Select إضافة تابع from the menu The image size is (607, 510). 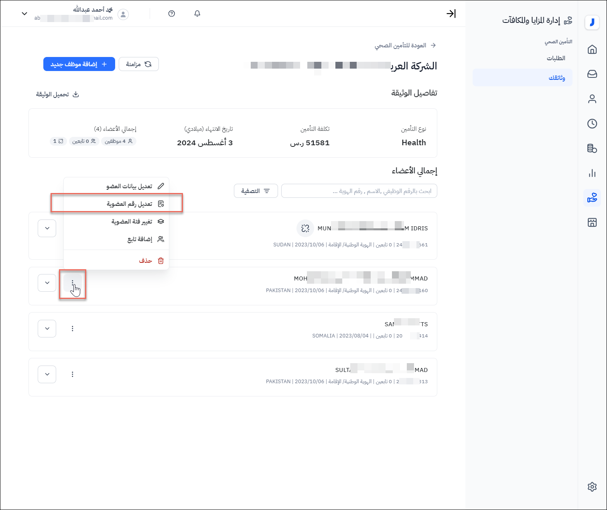tap(140, 239)
